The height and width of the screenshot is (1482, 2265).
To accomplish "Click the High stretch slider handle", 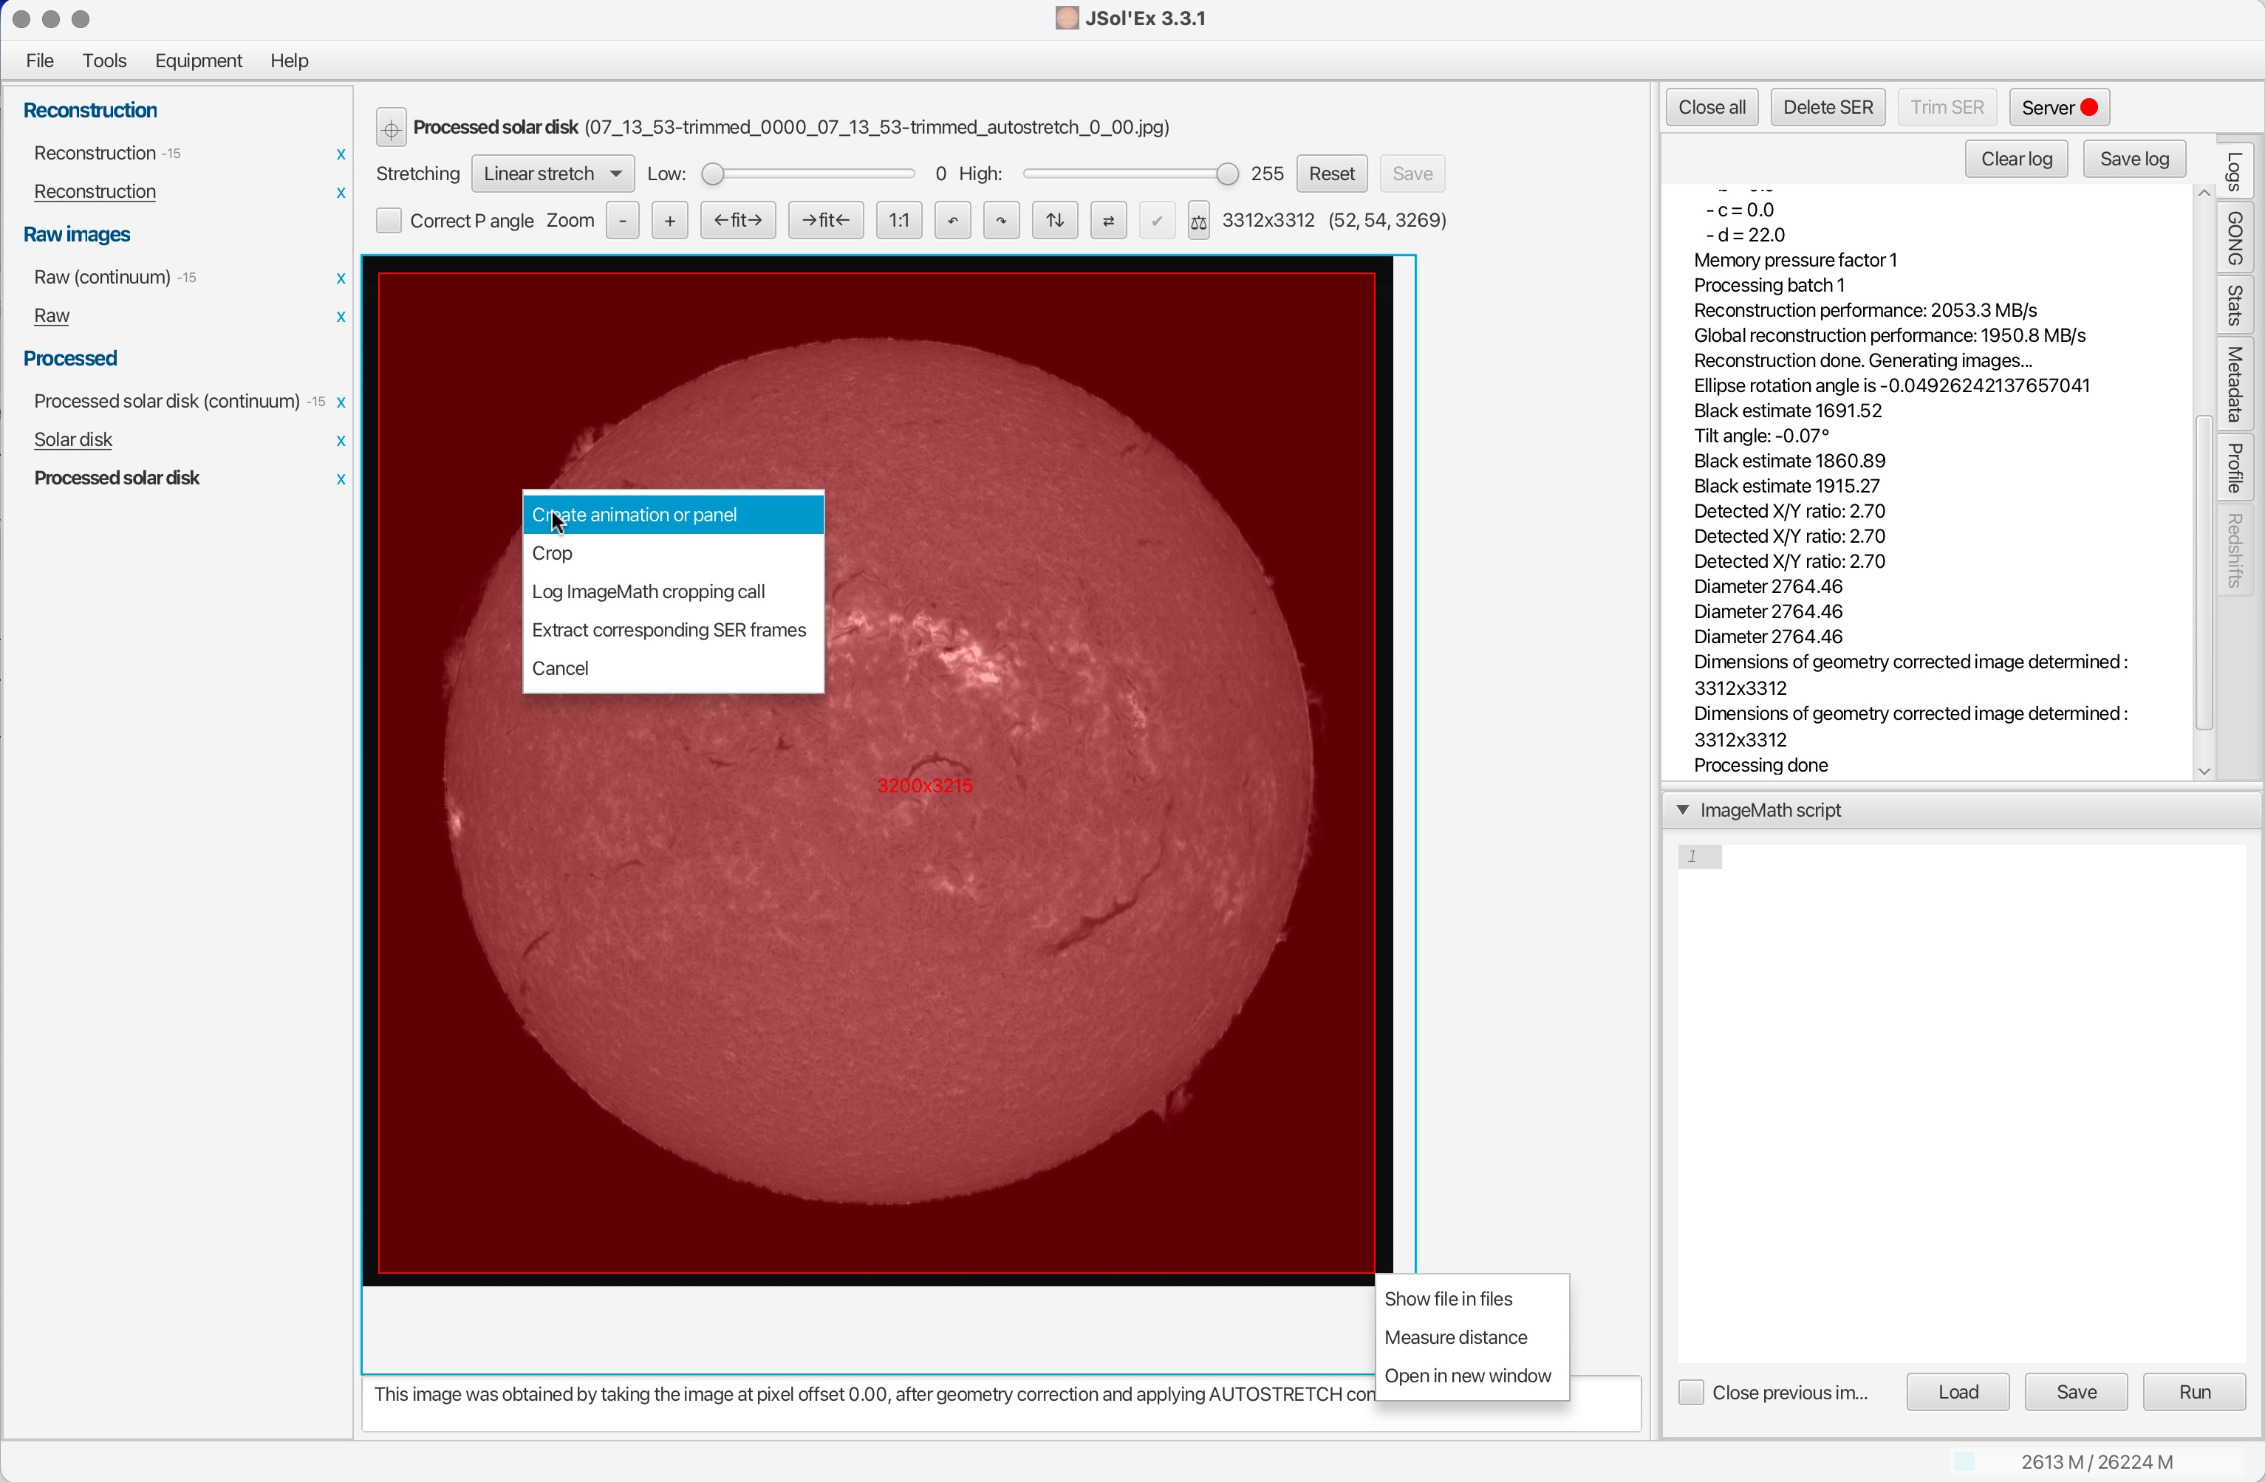I will pyautogui.click(x=1228, y=174).
